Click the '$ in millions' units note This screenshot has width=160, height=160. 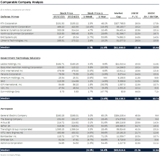click(x=15, y=10)
